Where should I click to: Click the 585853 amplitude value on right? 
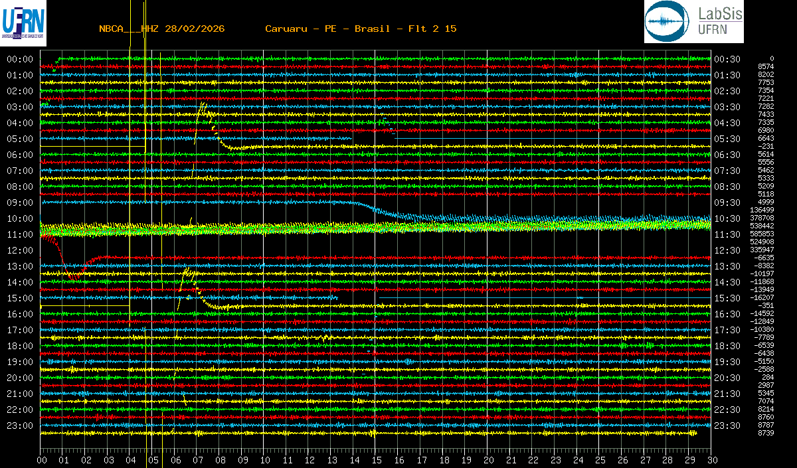click(x=762, y=234)
